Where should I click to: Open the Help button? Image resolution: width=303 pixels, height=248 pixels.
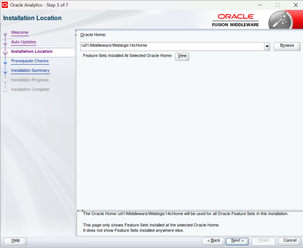[15, 241]
